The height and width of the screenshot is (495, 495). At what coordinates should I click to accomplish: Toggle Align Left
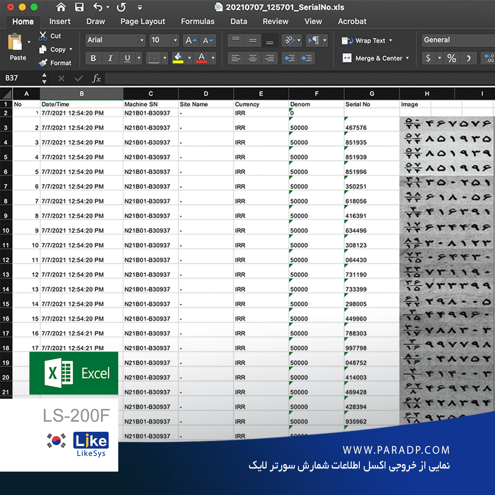236,58
